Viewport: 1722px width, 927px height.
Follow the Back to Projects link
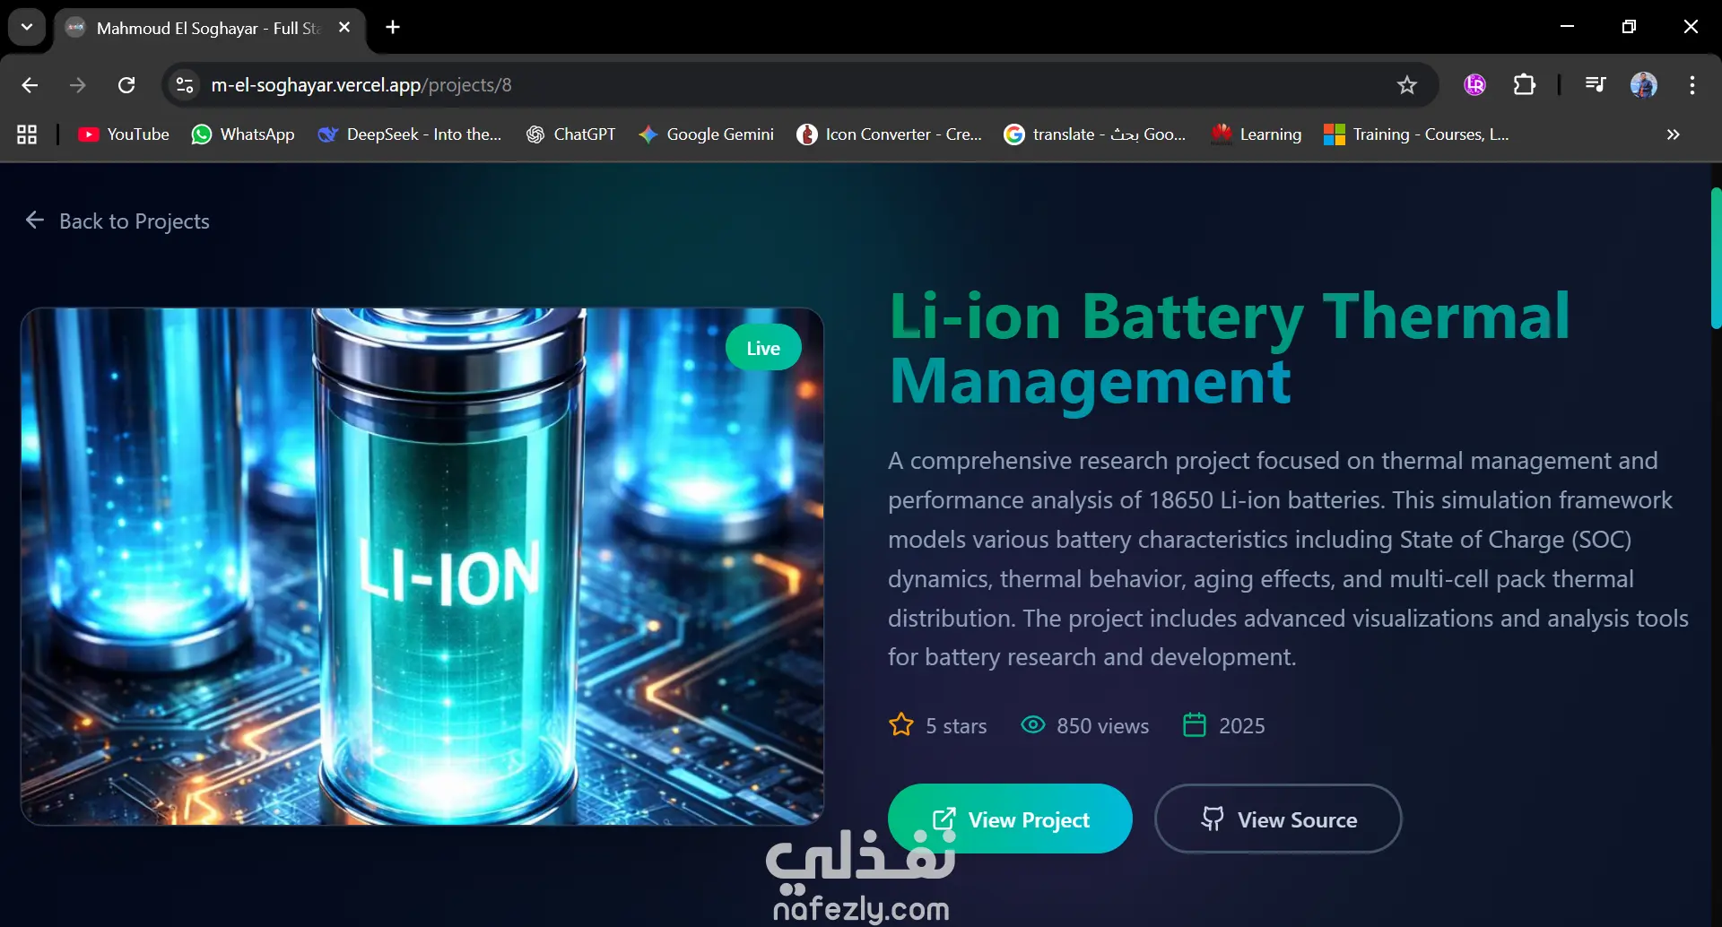pyautogui.click(x=117, y=221)
